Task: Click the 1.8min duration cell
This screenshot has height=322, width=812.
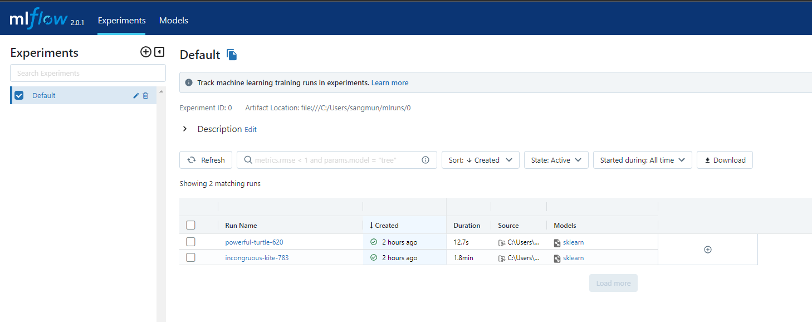Action: coord(463,258)
